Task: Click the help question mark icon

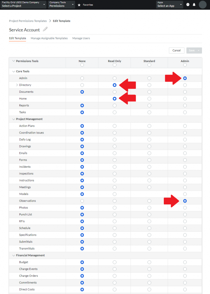Action: point(188,4)
